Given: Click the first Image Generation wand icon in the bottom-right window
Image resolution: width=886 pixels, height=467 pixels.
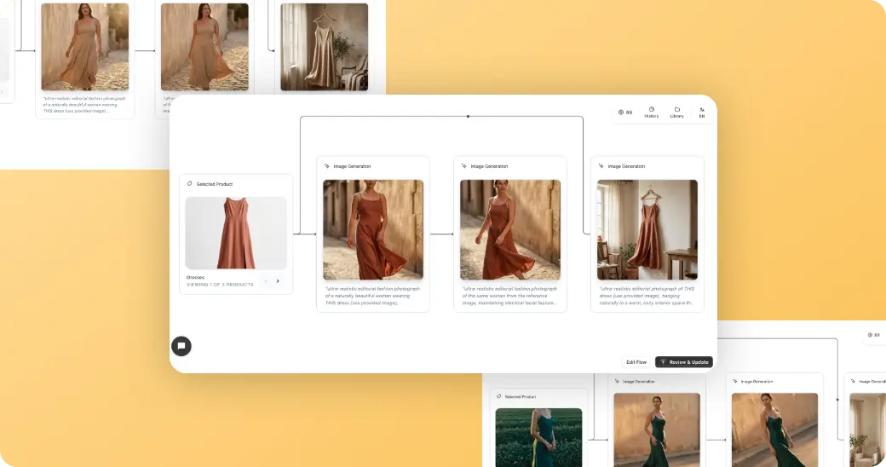Looking at the screenshot, I should point(617,381).
